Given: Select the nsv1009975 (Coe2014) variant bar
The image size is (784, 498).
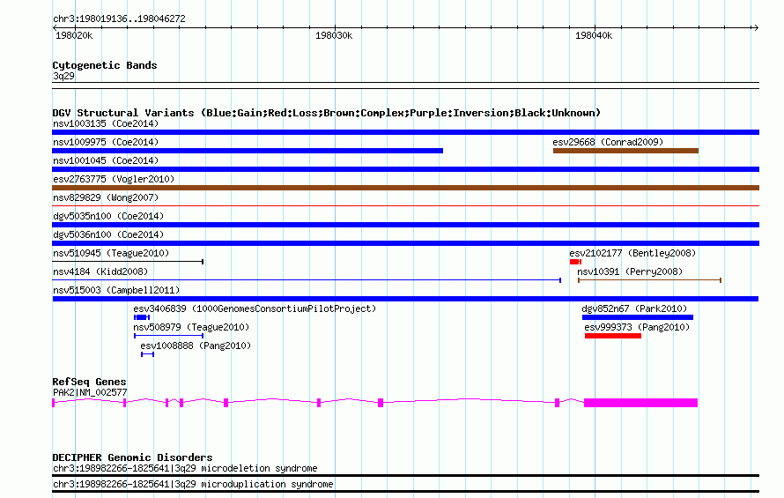Looking at the screenshot, I should click(248, 151).
